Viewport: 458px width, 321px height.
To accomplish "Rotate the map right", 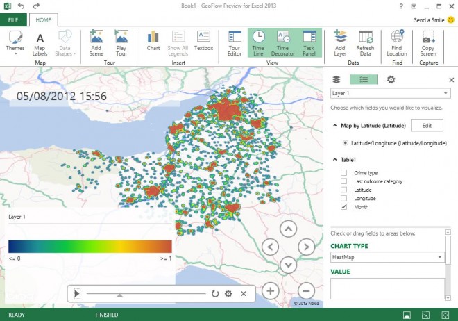I will (307, 247).
